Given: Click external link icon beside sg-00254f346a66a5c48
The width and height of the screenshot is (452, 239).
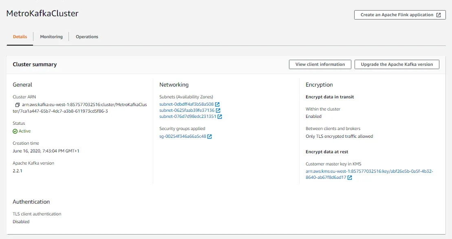Looking at the screenshot, I should (209, 137).
